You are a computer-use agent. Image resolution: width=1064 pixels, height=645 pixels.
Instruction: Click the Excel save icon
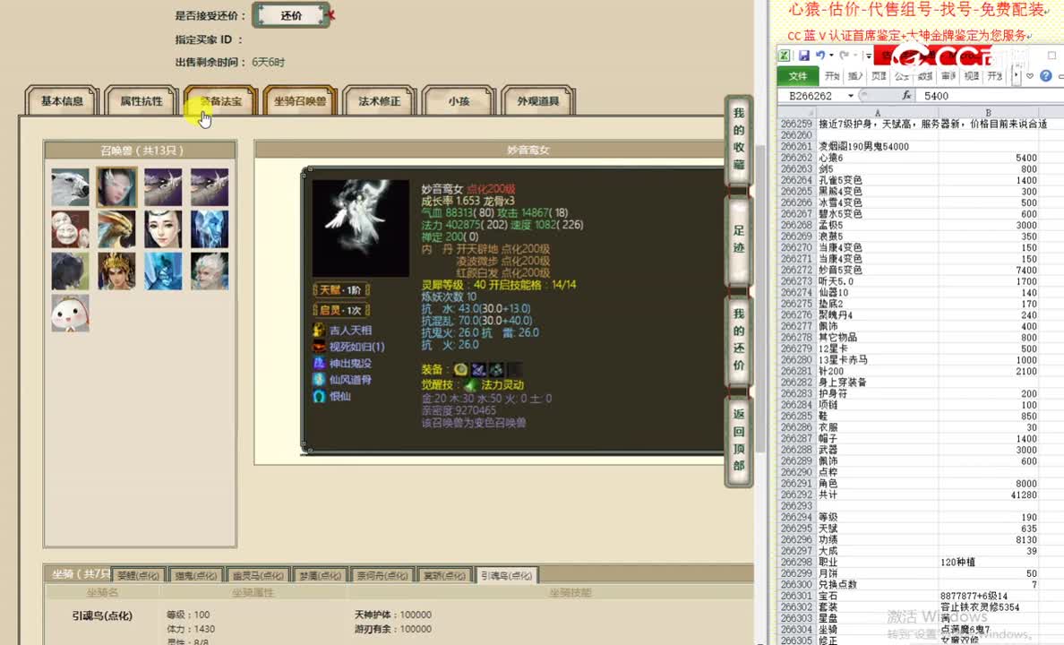(x=804, y=56)
